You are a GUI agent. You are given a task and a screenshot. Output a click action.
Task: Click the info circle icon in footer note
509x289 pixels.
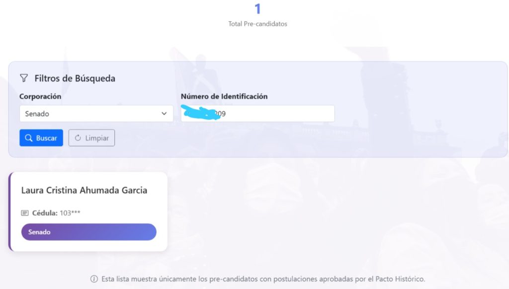coord(94,279)
